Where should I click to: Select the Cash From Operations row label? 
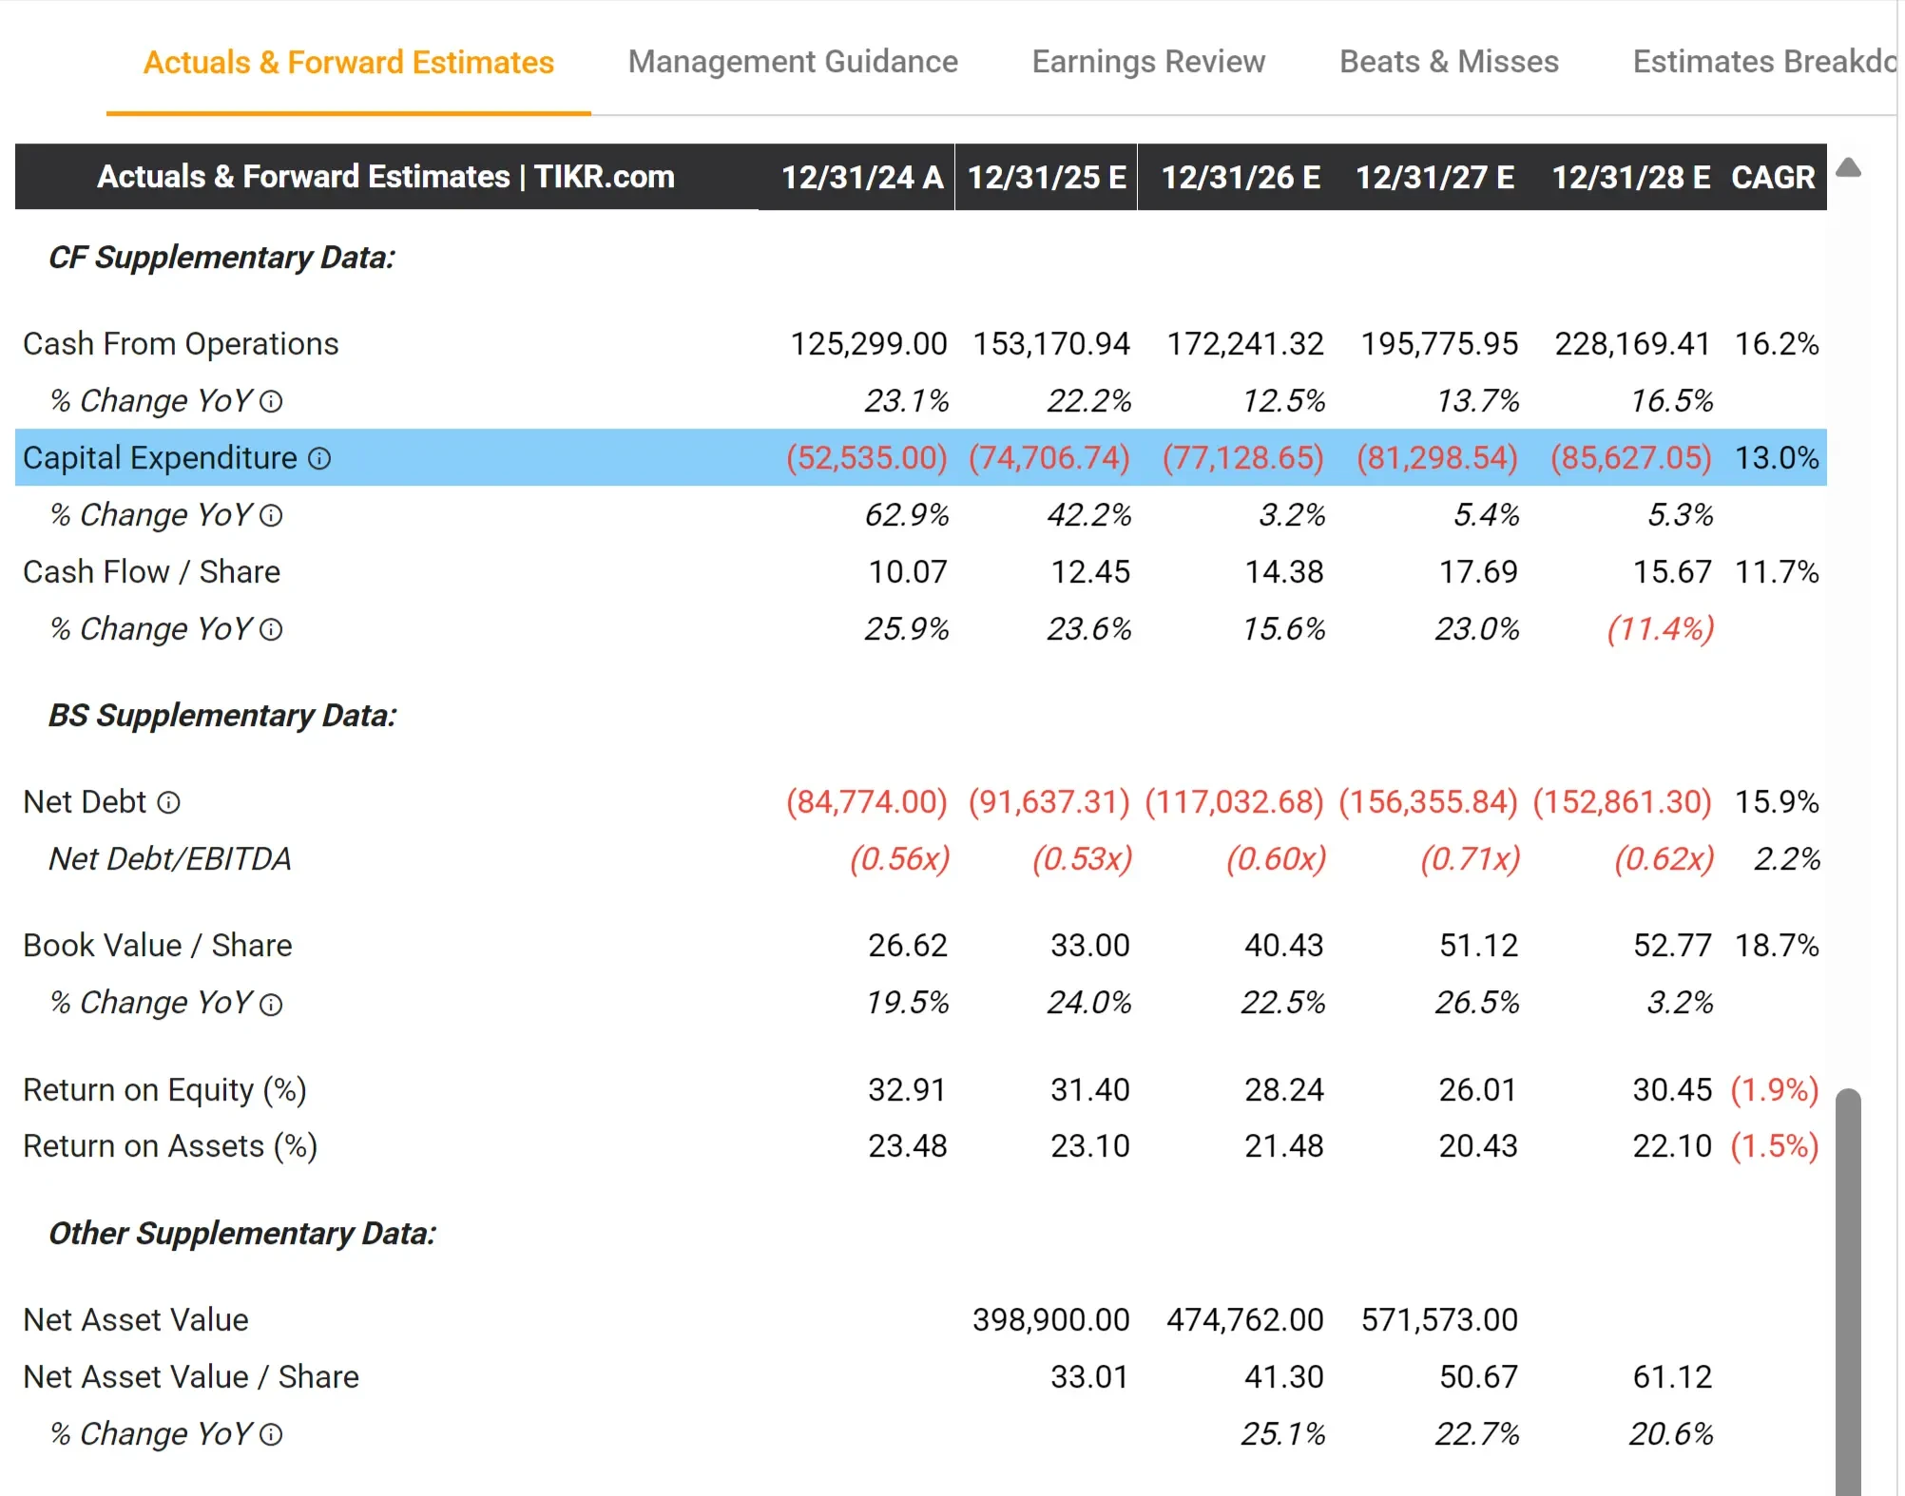181,344
